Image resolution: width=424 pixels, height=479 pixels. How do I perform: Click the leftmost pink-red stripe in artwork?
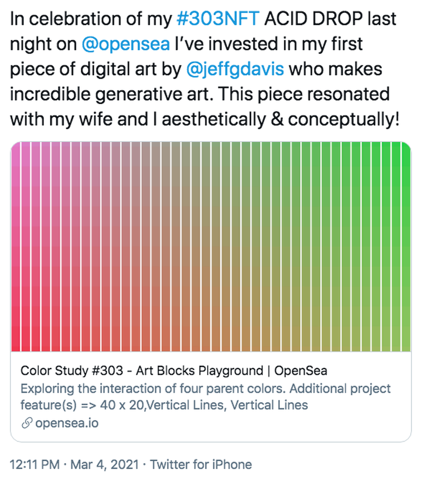(x=15, y=247)
